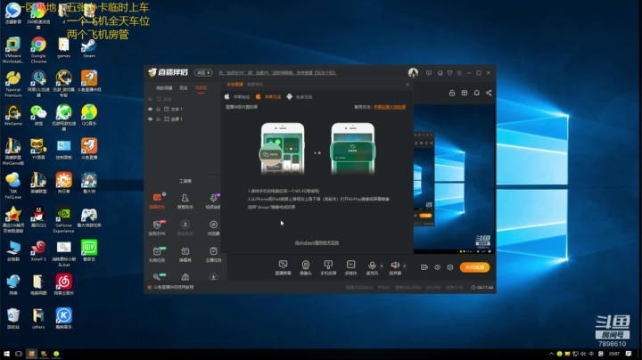
Task: Open the QQ音乐 desktop shortcut
Action: (89, 115)
